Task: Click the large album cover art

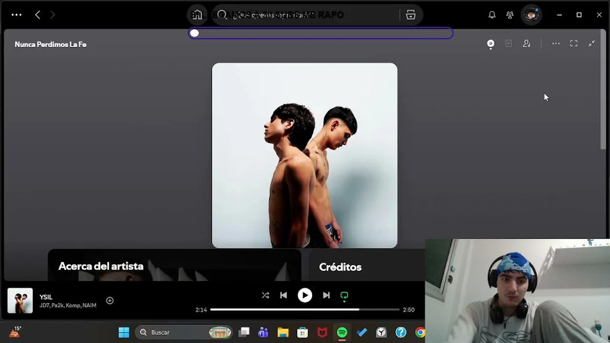Action: pyautogui.click(x=305, y=155)
